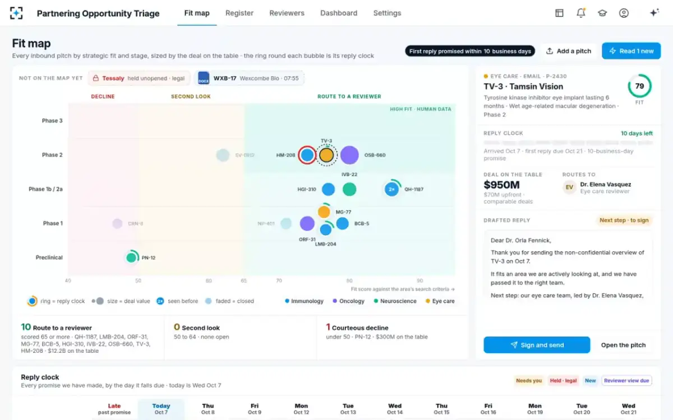Toggle the Neuroscience legend filter
Viewport: 673px width, 420px height.
[395, 301]
